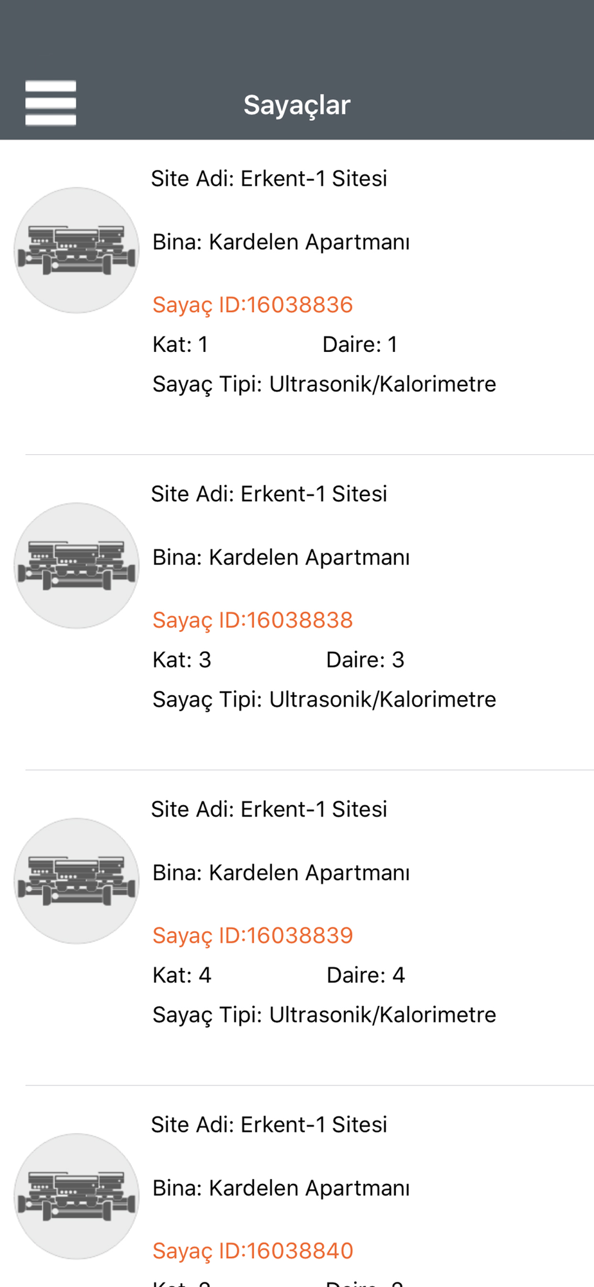Viewport: 594px width, 1287px height.
Task: Open Sayaç ID:16038838 link
Action: point(253,620)
